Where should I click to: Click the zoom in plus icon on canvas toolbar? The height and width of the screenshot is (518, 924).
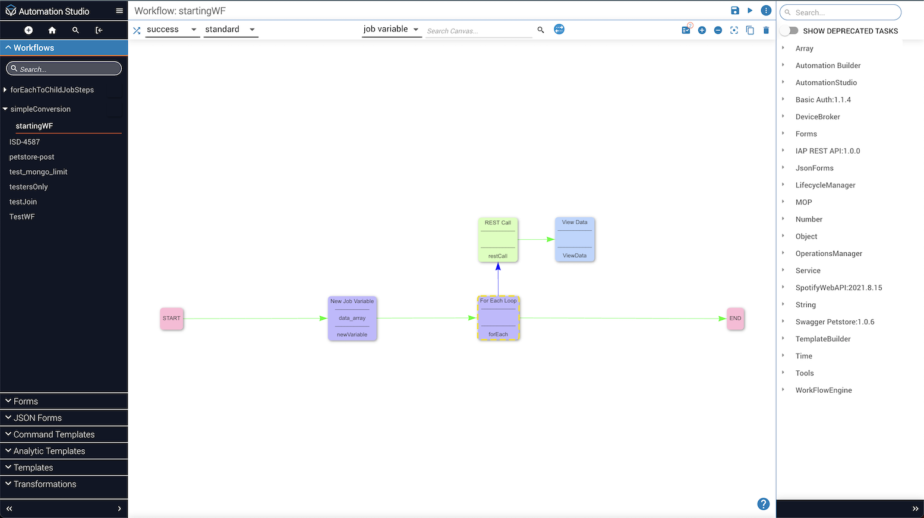point(702,30)
